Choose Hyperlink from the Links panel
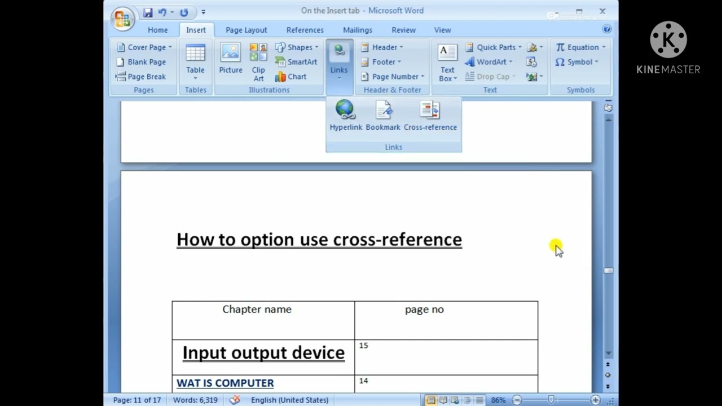 click(346, 116)
